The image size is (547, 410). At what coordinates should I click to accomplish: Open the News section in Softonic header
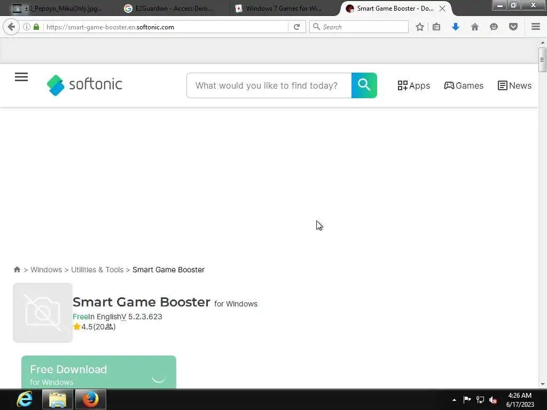[x=514, y=85]
